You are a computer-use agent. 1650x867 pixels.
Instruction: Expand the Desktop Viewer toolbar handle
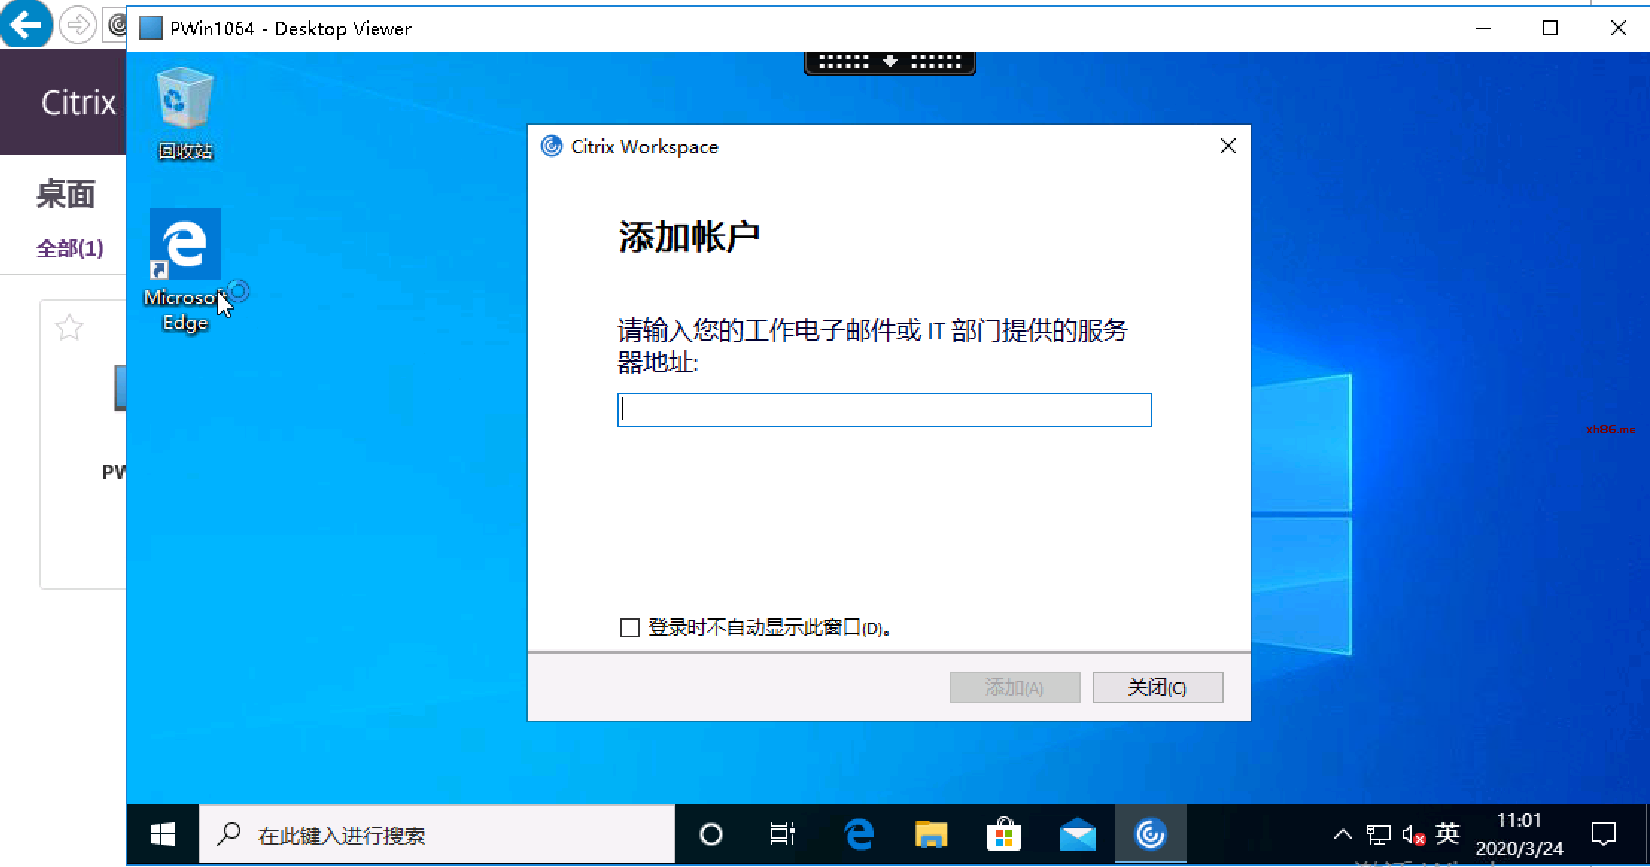pyautogui.click(x=890, y=62)
